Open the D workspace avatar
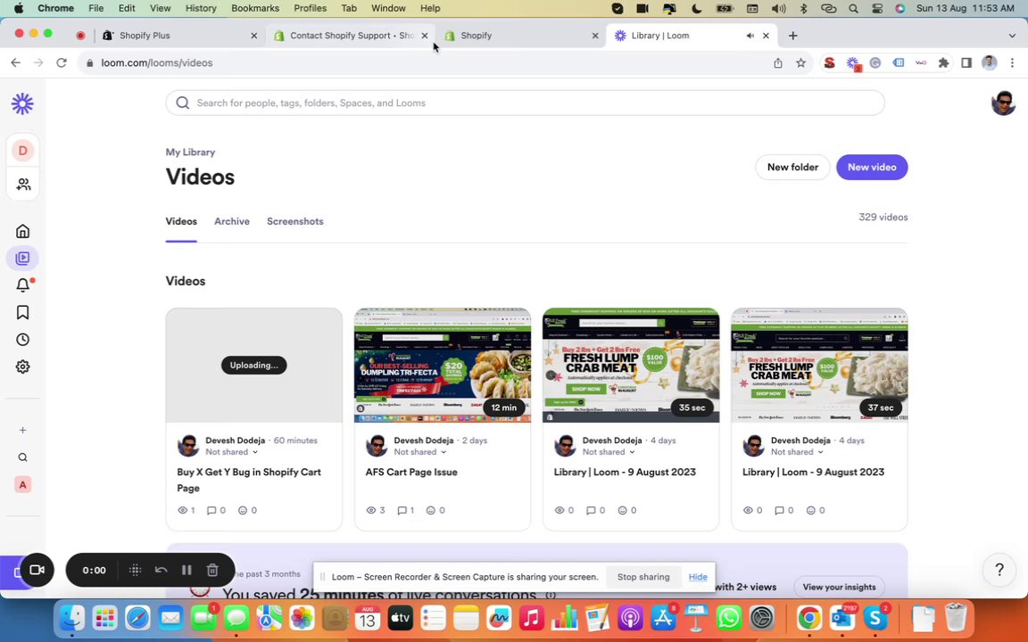The width and height of the screenshot is (1028, 642). [23, 151]
